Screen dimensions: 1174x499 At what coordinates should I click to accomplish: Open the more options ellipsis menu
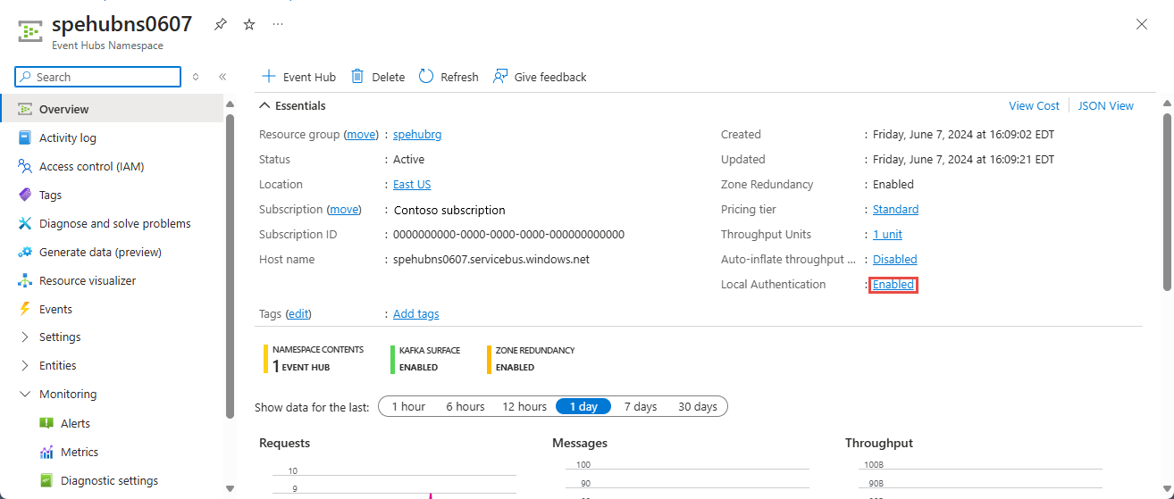278,24
